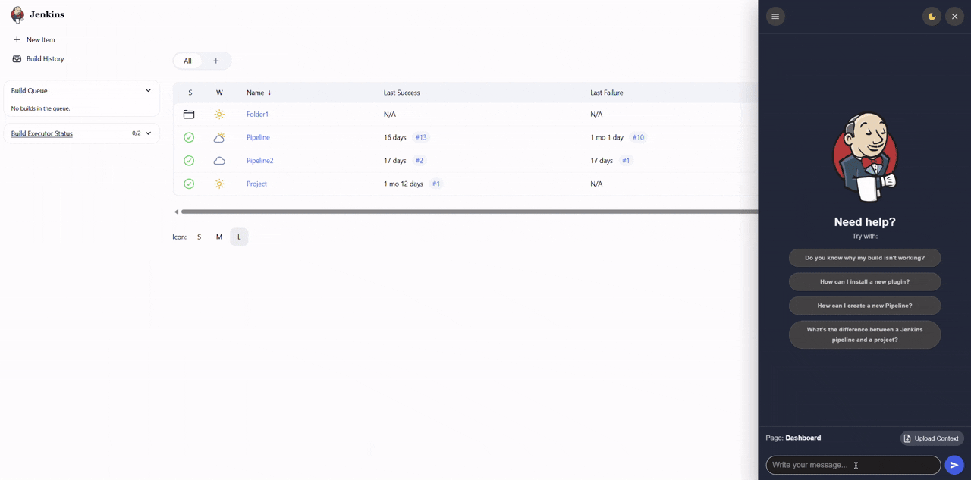Open Build History via its tray icon

(x=17, y=58)
